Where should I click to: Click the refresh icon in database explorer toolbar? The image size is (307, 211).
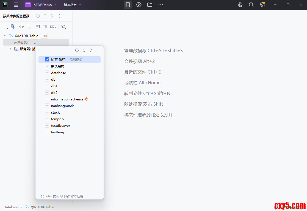pos(21,27)
